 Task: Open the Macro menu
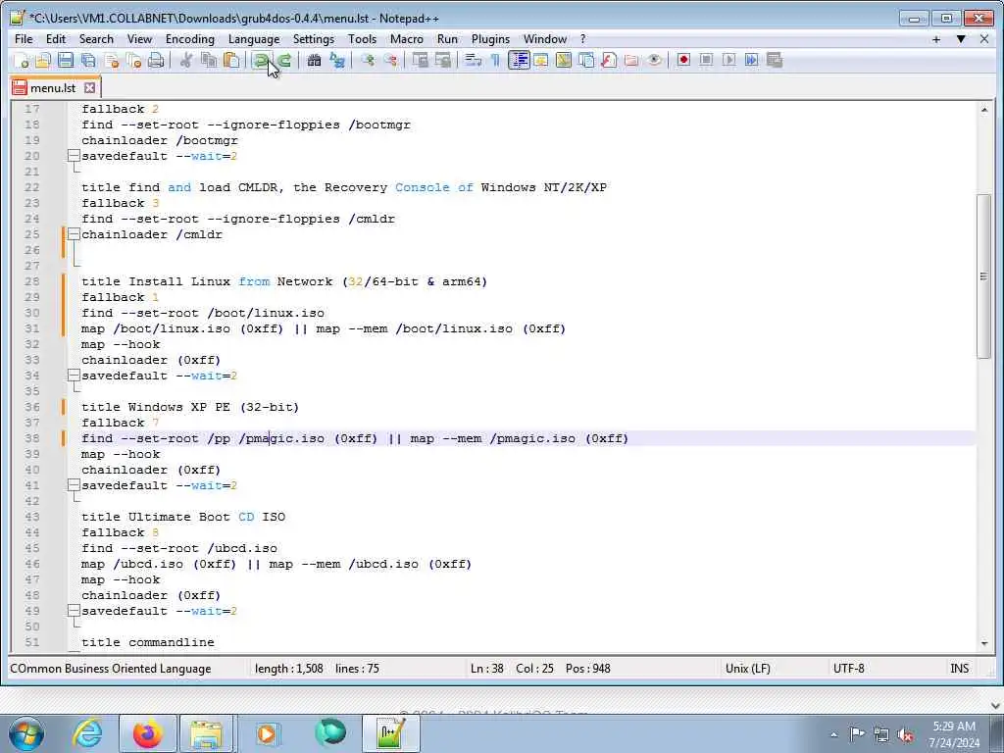click(407, 39)
